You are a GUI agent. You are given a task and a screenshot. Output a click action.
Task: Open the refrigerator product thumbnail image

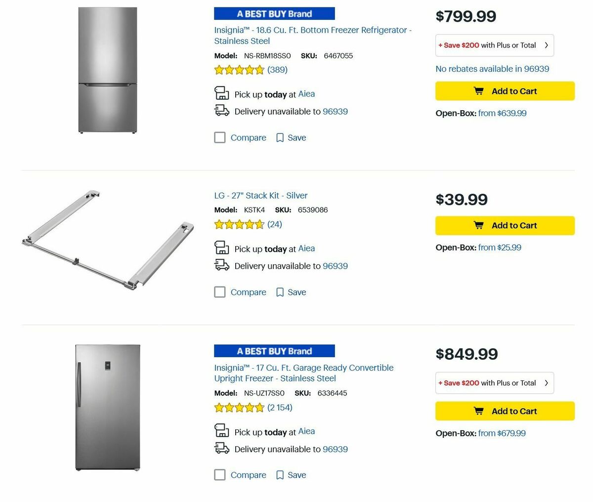(107, 70)
